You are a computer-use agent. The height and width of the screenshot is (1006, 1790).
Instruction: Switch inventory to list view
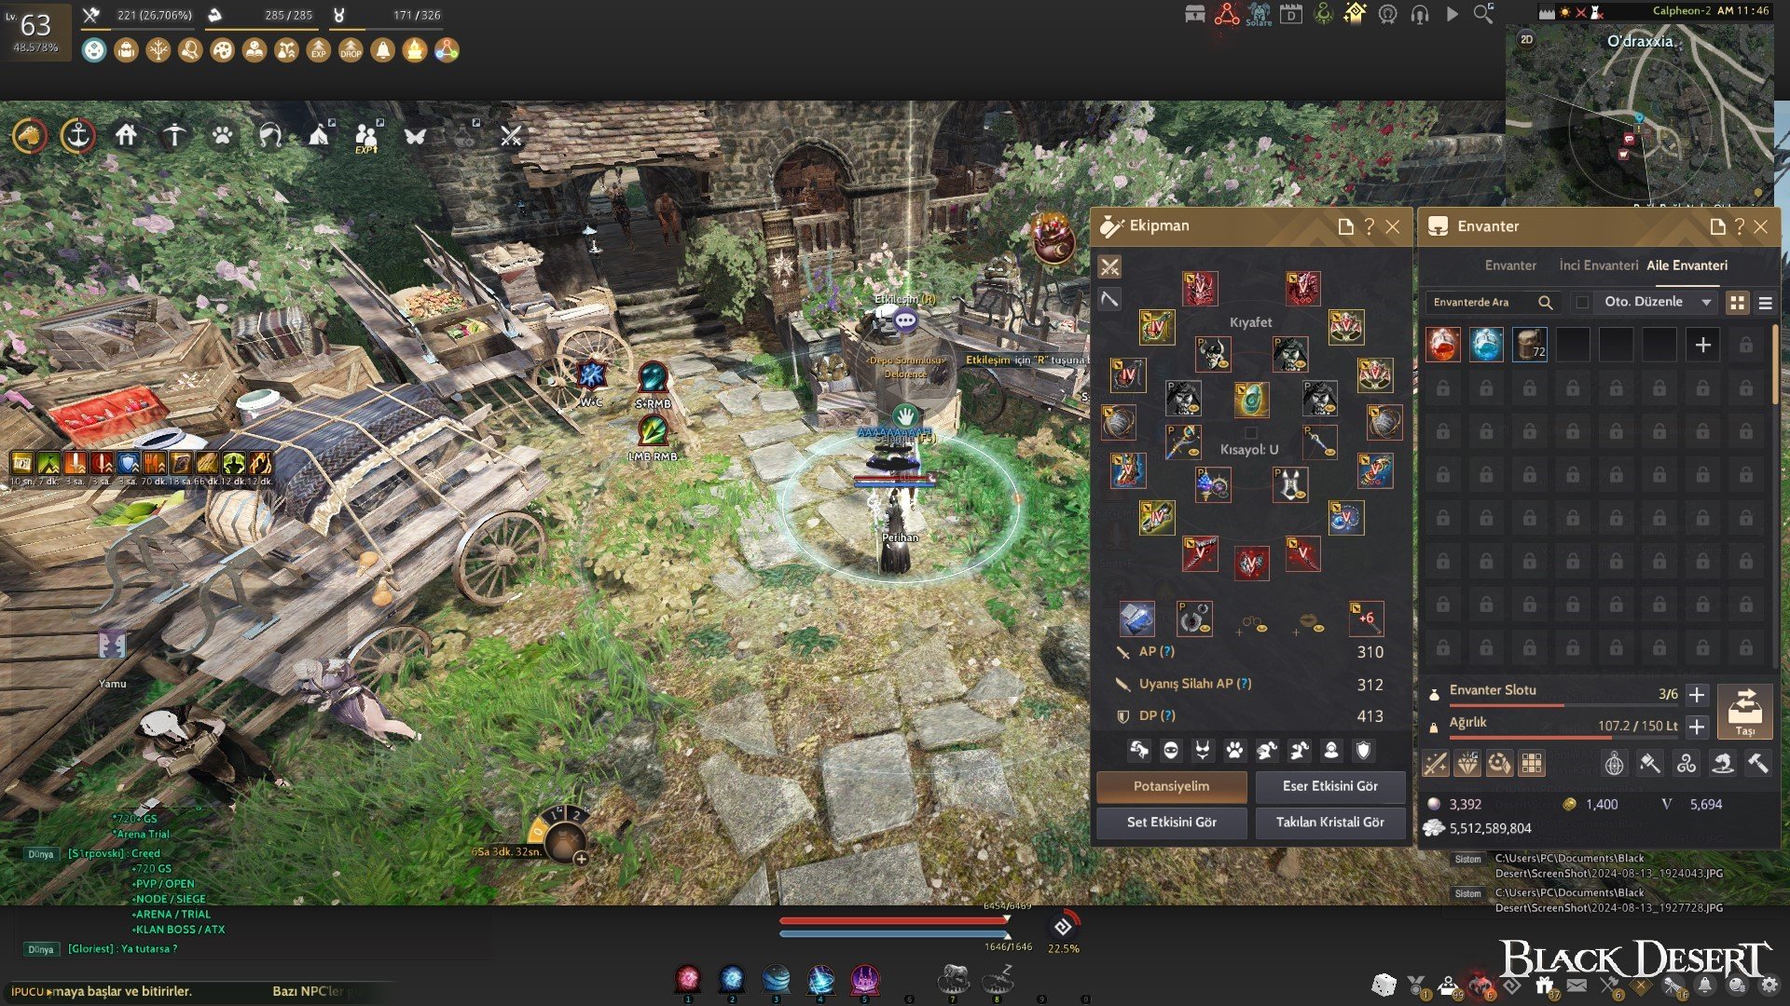point(1765,303)
